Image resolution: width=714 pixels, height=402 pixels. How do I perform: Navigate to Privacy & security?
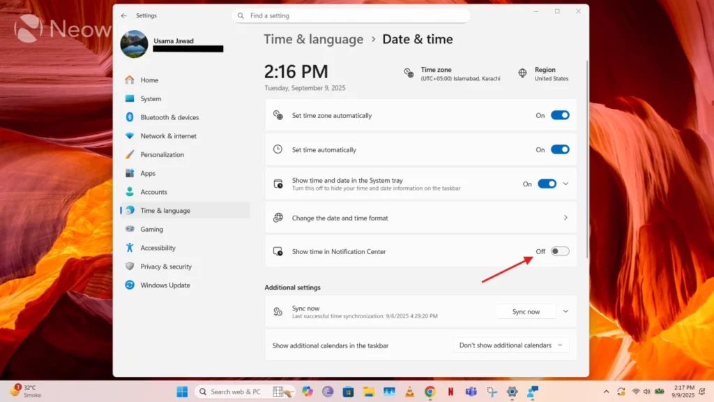click(166, 267)
